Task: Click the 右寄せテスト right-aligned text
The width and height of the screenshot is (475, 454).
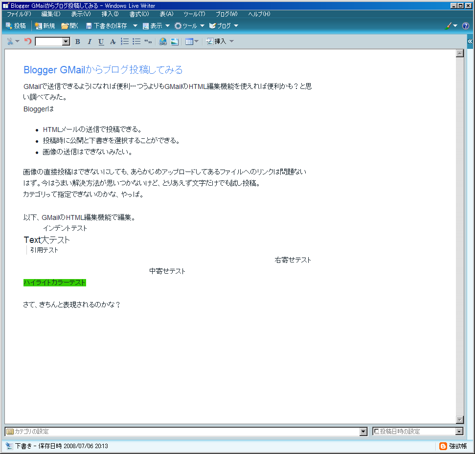Action: [x=293, y=260]
